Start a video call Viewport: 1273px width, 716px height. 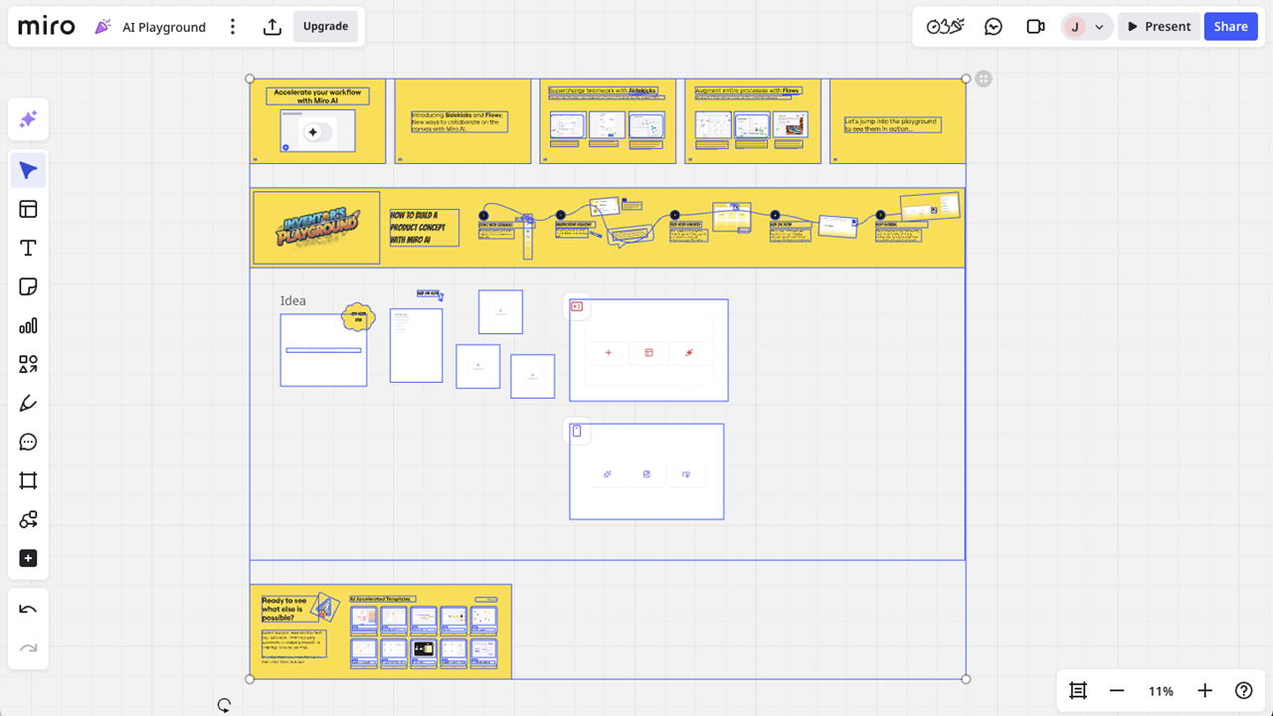(1035, 27)
